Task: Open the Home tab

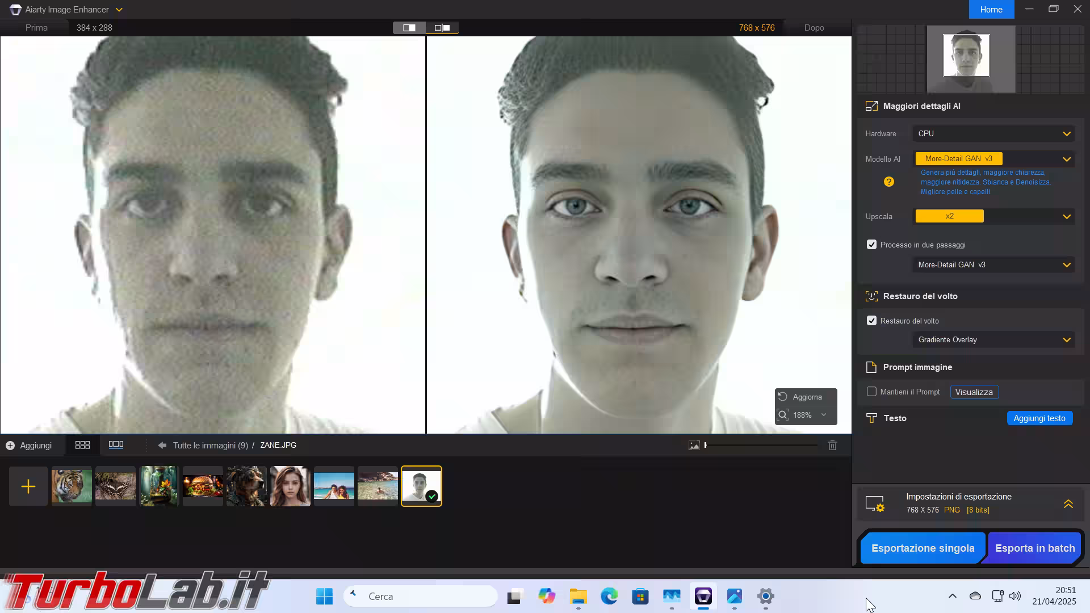Action: pyautogui.click(x=991, y=10)
